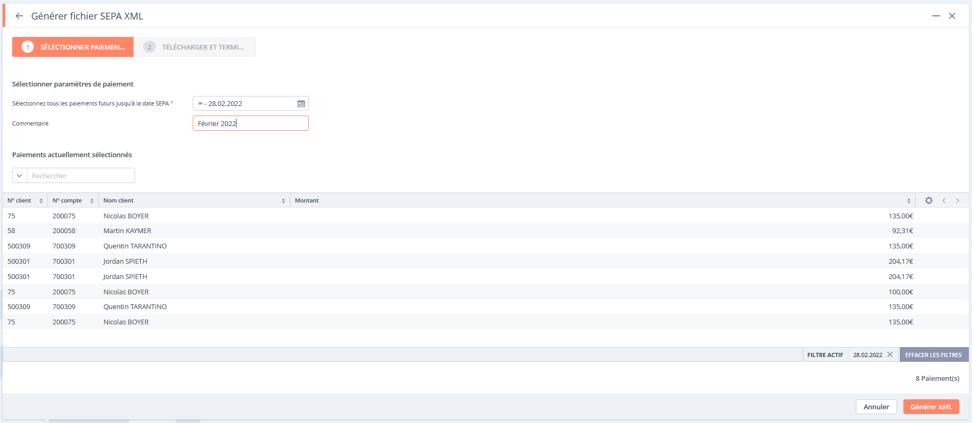Screen dimensions: 972x423
Task: Click account number 200058
Action: pyautogui.click(x=64, y=230)
